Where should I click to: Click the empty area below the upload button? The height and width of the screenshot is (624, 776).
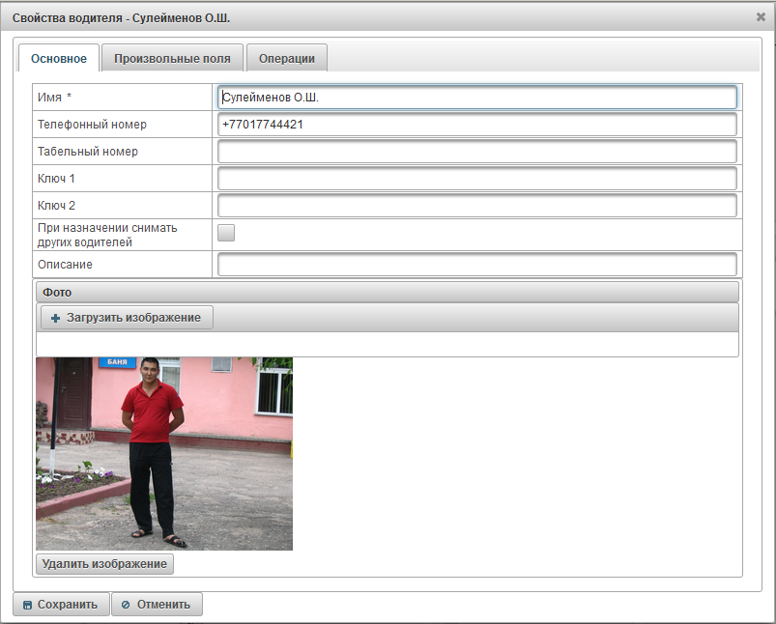coord(387,345)
